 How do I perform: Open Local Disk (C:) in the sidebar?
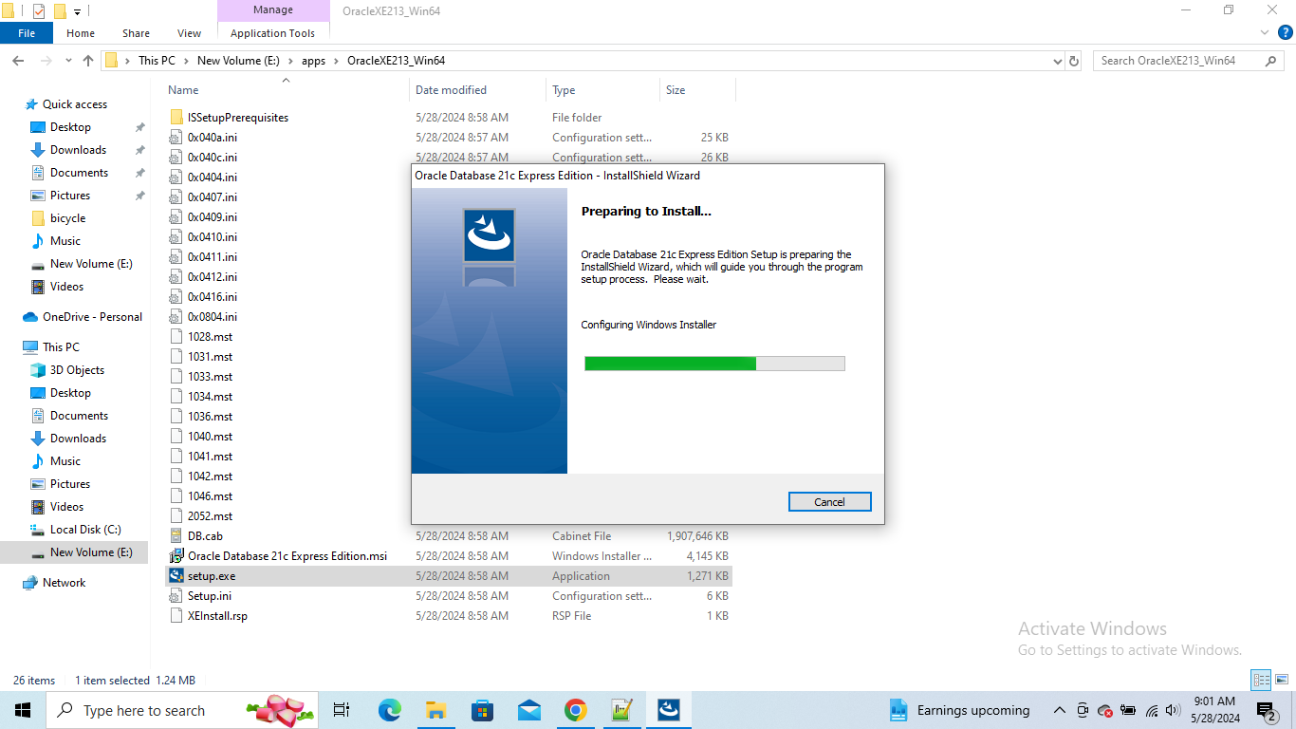[85, 530]
